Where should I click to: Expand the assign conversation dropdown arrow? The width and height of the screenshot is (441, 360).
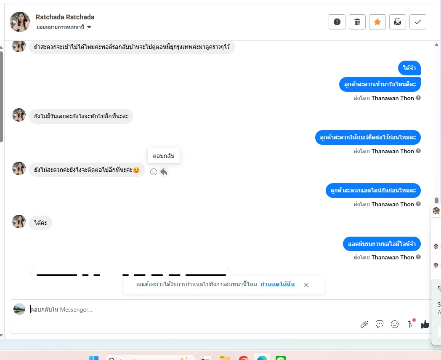(89, 27)
